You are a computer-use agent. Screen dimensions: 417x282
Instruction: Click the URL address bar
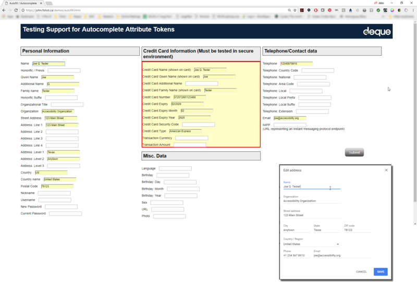pos(155,10)
